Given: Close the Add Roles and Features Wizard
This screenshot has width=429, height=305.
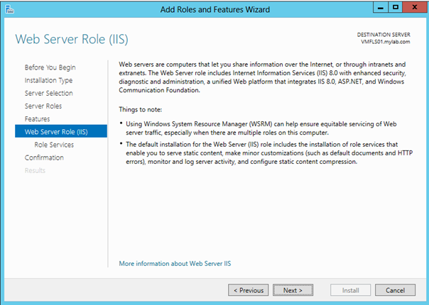Looking at the screenshot, I should click(x=415, y=7).
